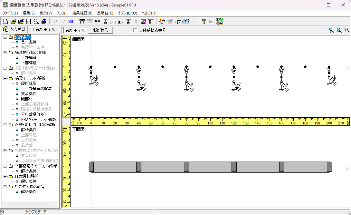Click the flat girder section toolbar icon

click(97, 21)
